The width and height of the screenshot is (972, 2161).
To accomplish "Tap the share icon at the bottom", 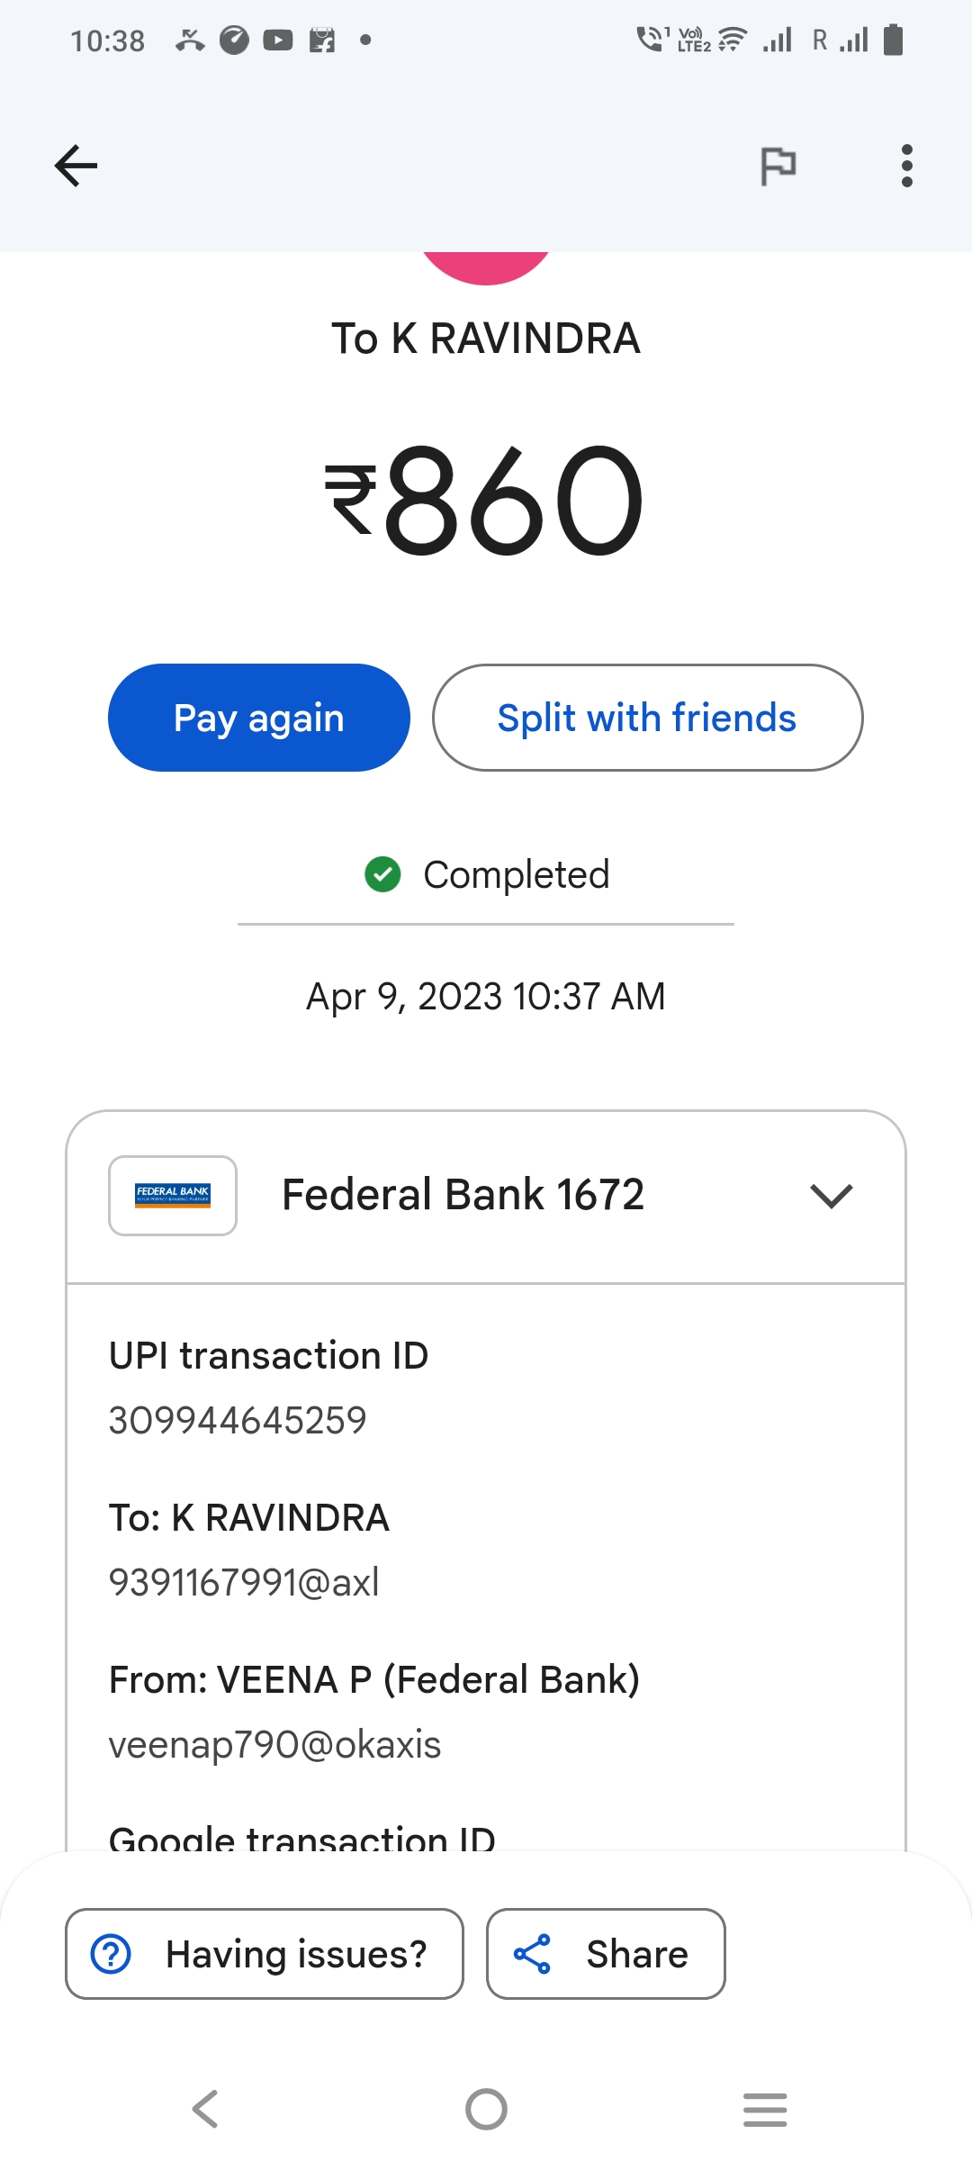I will (x=532, y=1954).
